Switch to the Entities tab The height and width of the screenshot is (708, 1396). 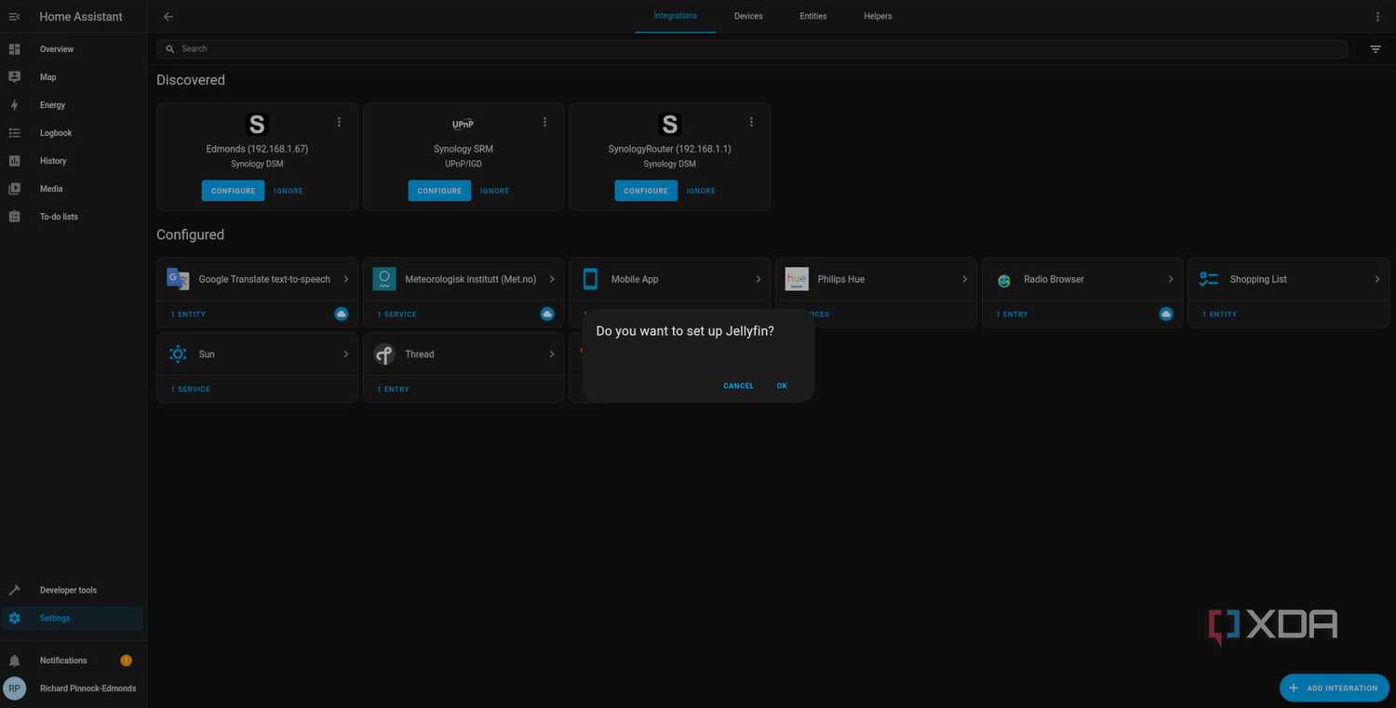coord(813,17)
